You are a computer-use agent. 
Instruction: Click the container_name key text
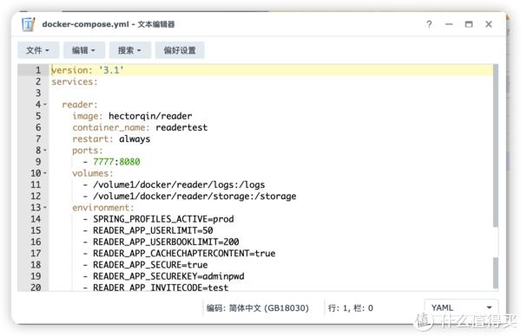[x=111, y=127]
